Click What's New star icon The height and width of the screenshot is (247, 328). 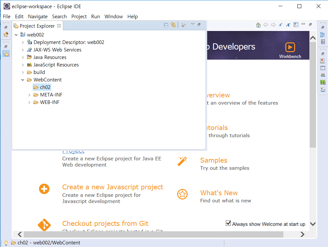(x=182, y=194)
